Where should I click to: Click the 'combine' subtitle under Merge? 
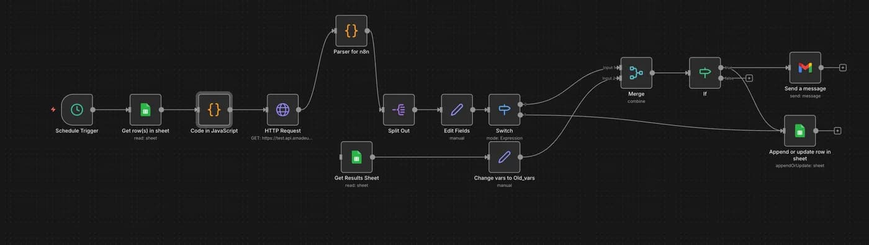(636, 101)
